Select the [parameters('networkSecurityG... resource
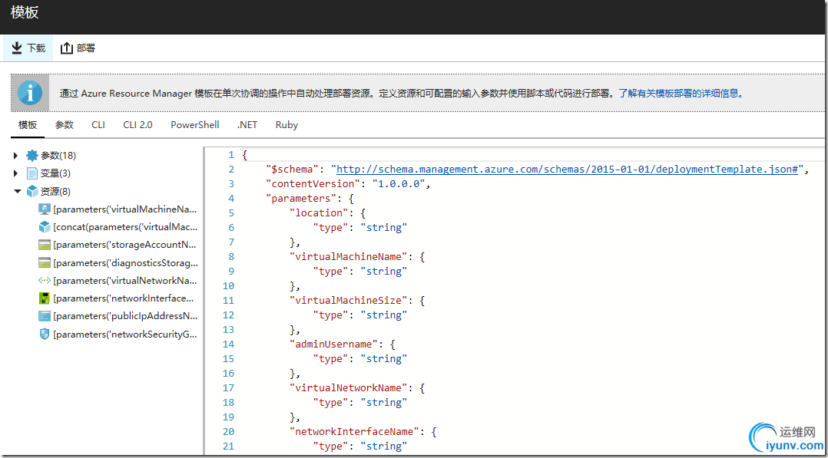This screenshot has height=458, width=828. point(126,334)
